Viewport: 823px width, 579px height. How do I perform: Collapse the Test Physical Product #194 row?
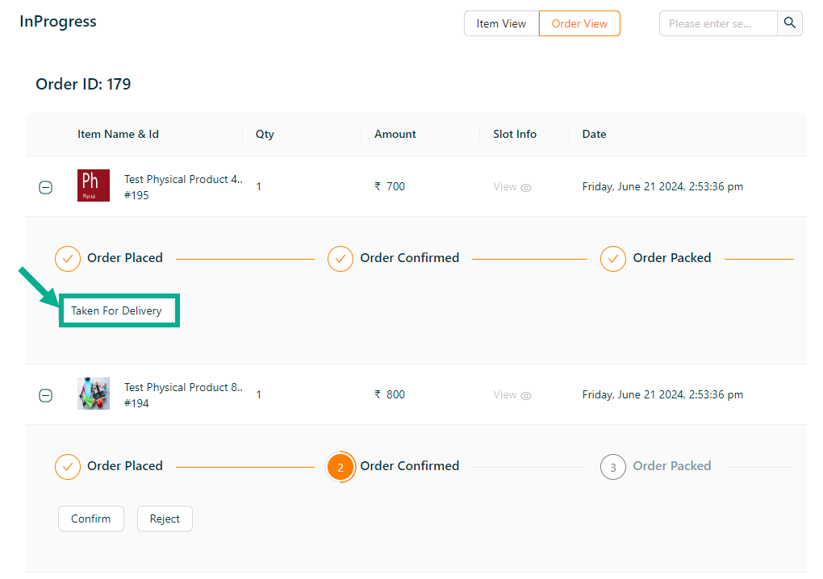coord(46,395)
